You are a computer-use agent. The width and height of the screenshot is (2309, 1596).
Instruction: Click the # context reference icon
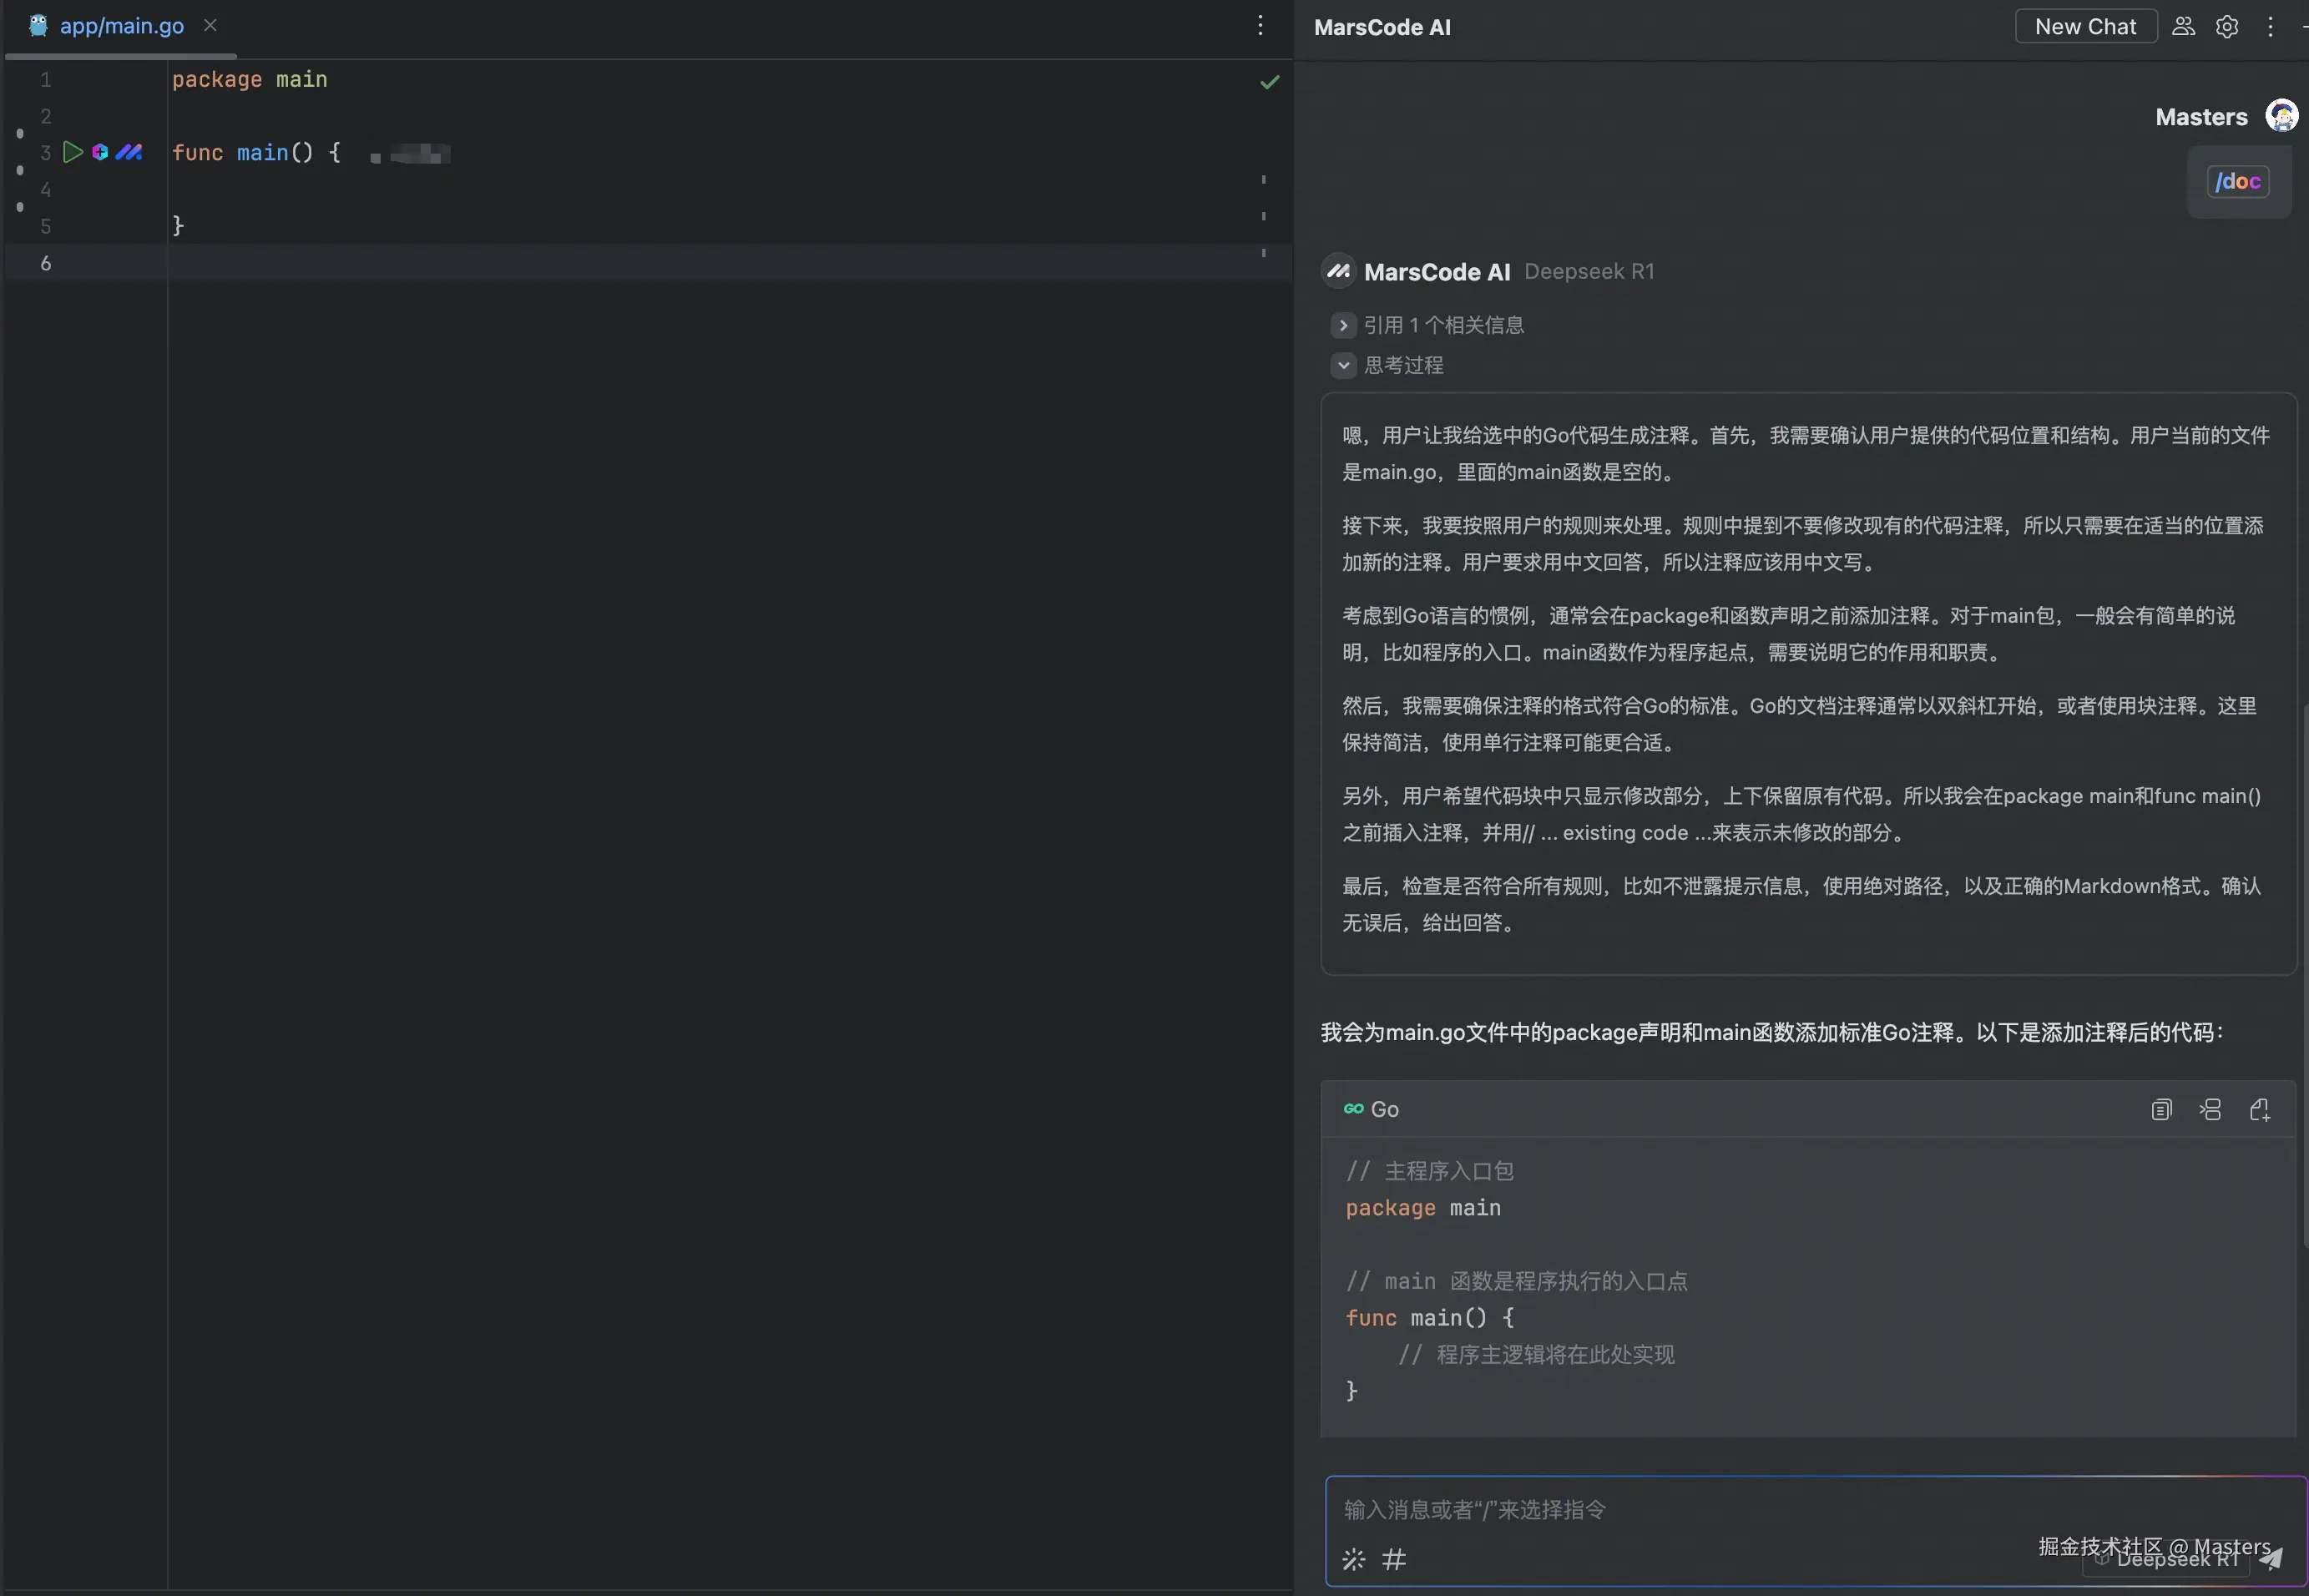coord(1393,1559)
